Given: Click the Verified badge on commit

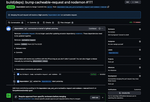Looking at the screenshot, I should [93, 74].
